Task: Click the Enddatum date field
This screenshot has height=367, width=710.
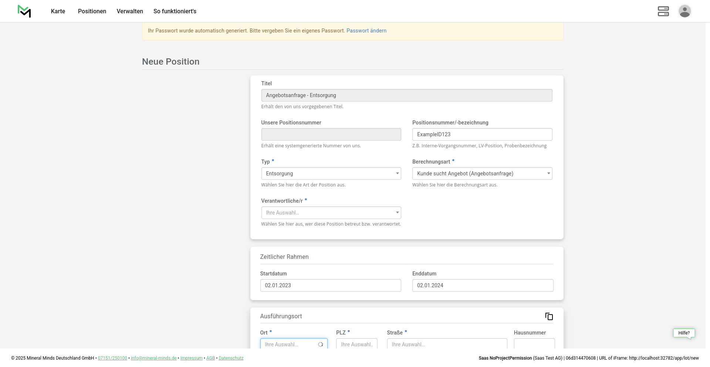Action: pyautogui.click(x=483, y=285)
